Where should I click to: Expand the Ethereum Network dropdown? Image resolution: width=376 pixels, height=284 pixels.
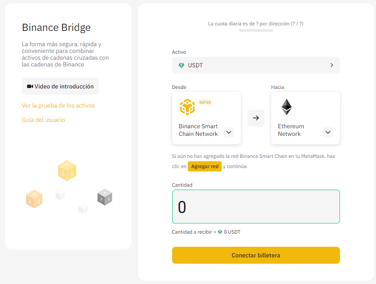coord(328,132)
